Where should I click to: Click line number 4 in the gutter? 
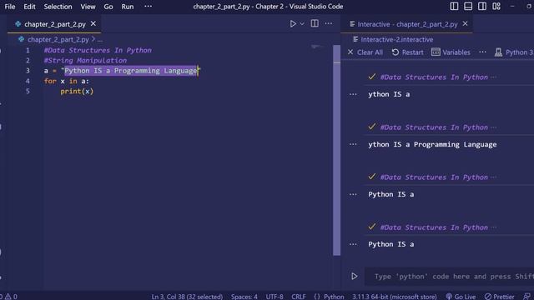(28, 81)
